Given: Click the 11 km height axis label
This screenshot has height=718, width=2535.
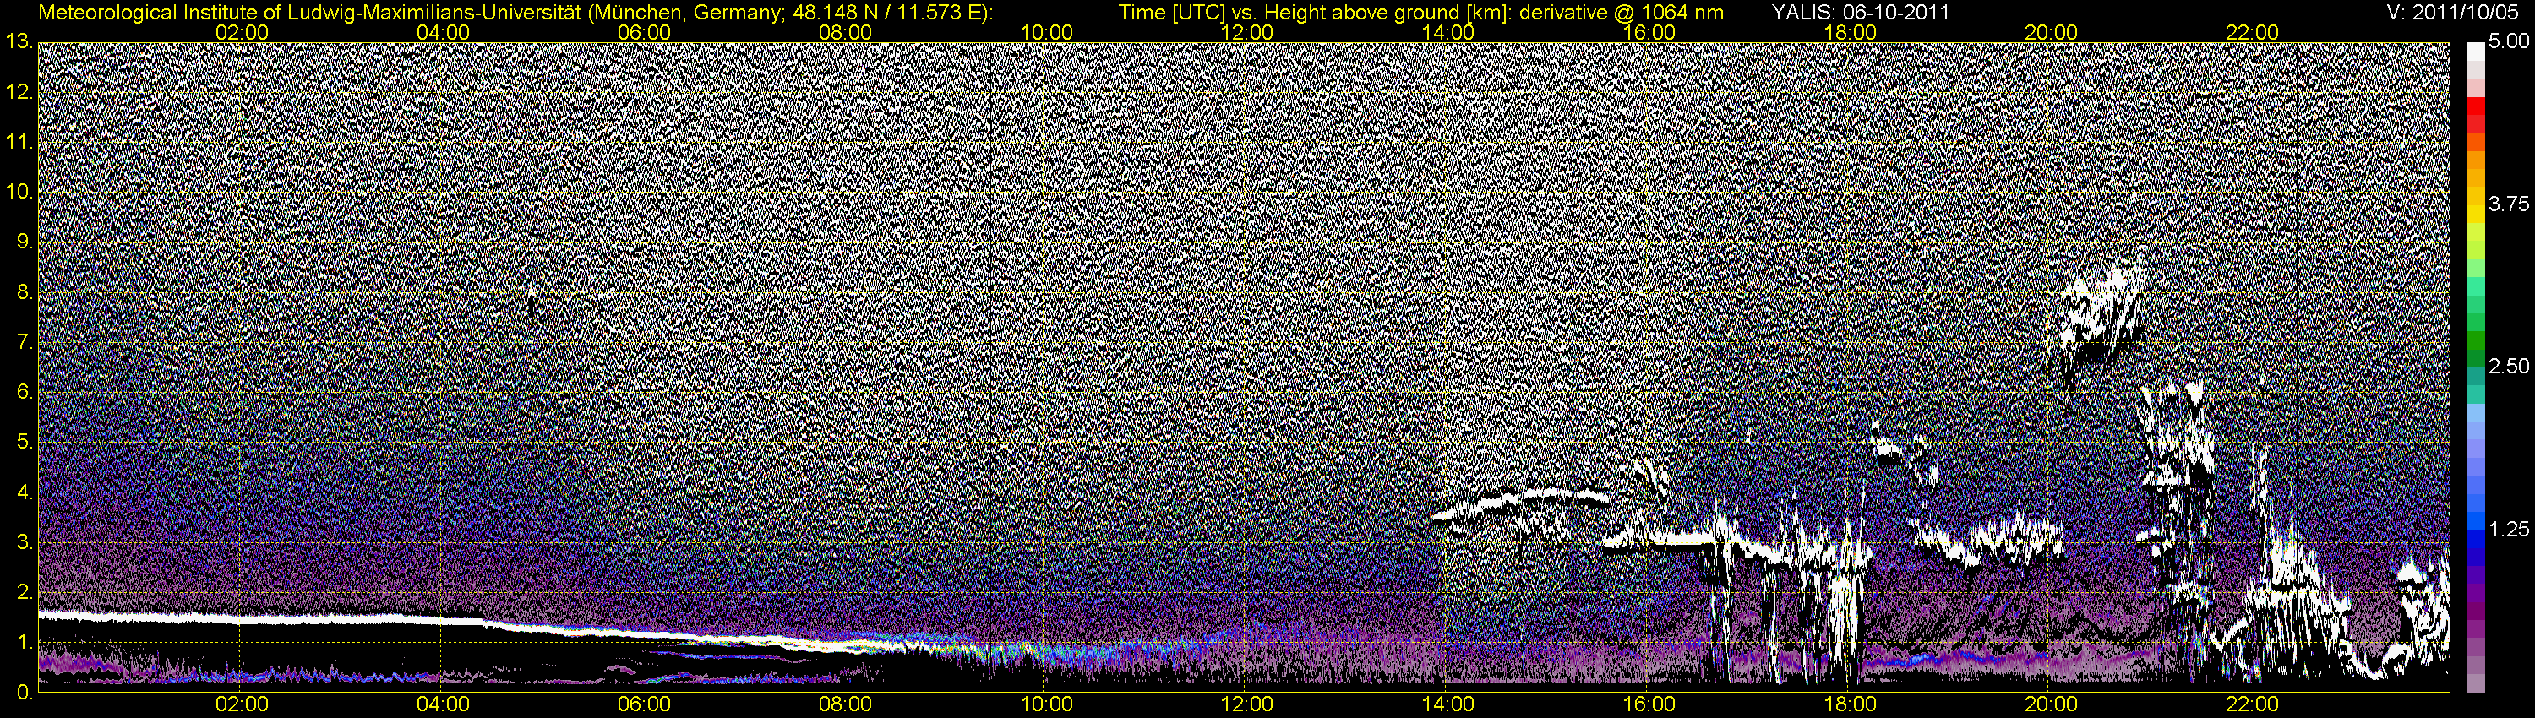Looking at the screenshot, I should pos(19,142).
